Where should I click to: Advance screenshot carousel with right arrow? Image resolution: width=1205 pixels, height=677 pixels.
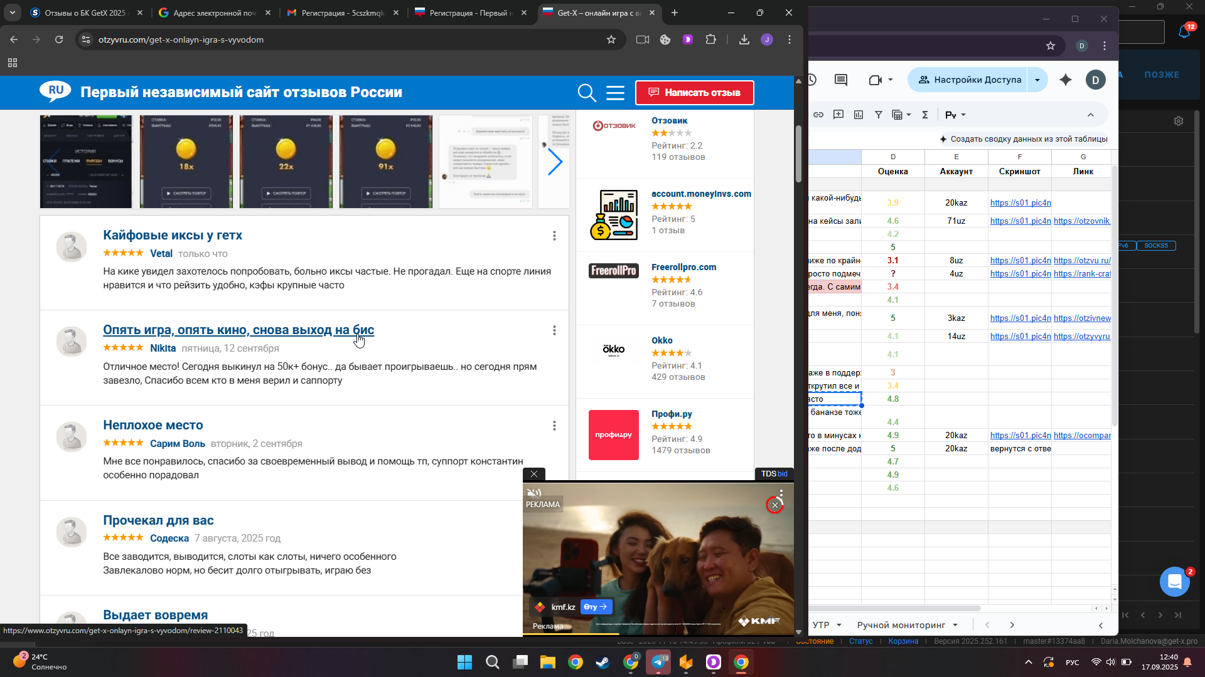(555, 162)
